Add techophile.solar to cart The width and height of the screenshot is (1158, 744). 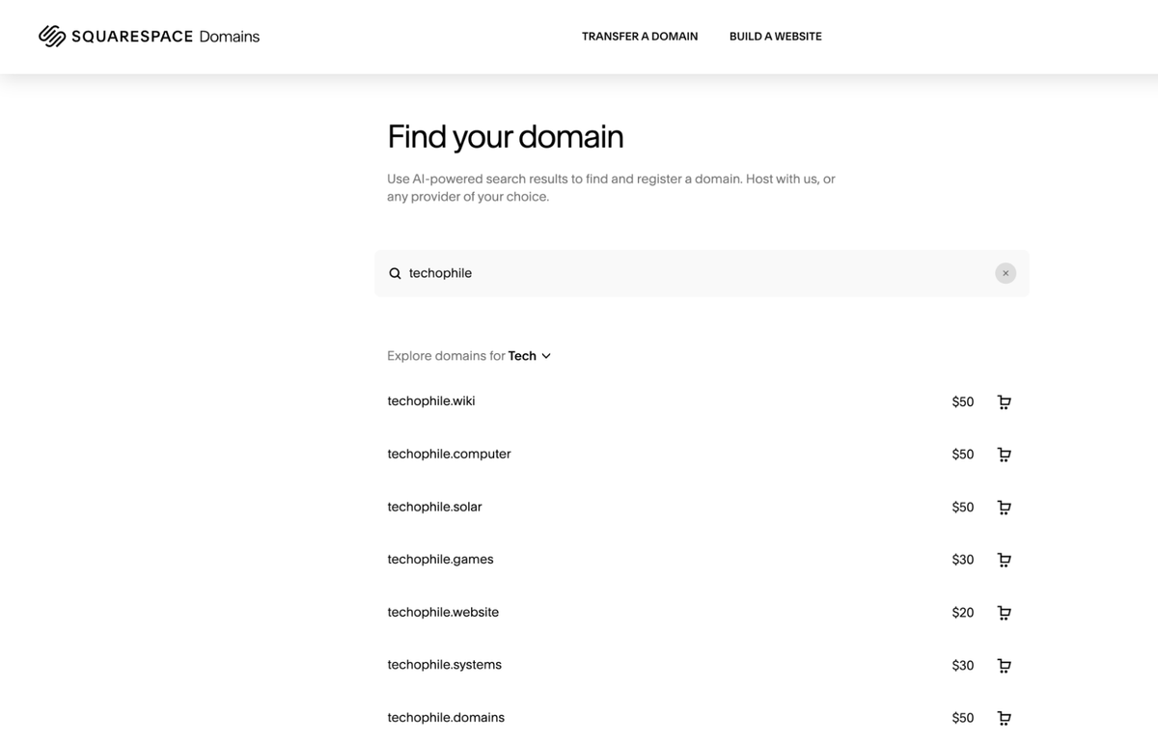tap(1004, 507)
